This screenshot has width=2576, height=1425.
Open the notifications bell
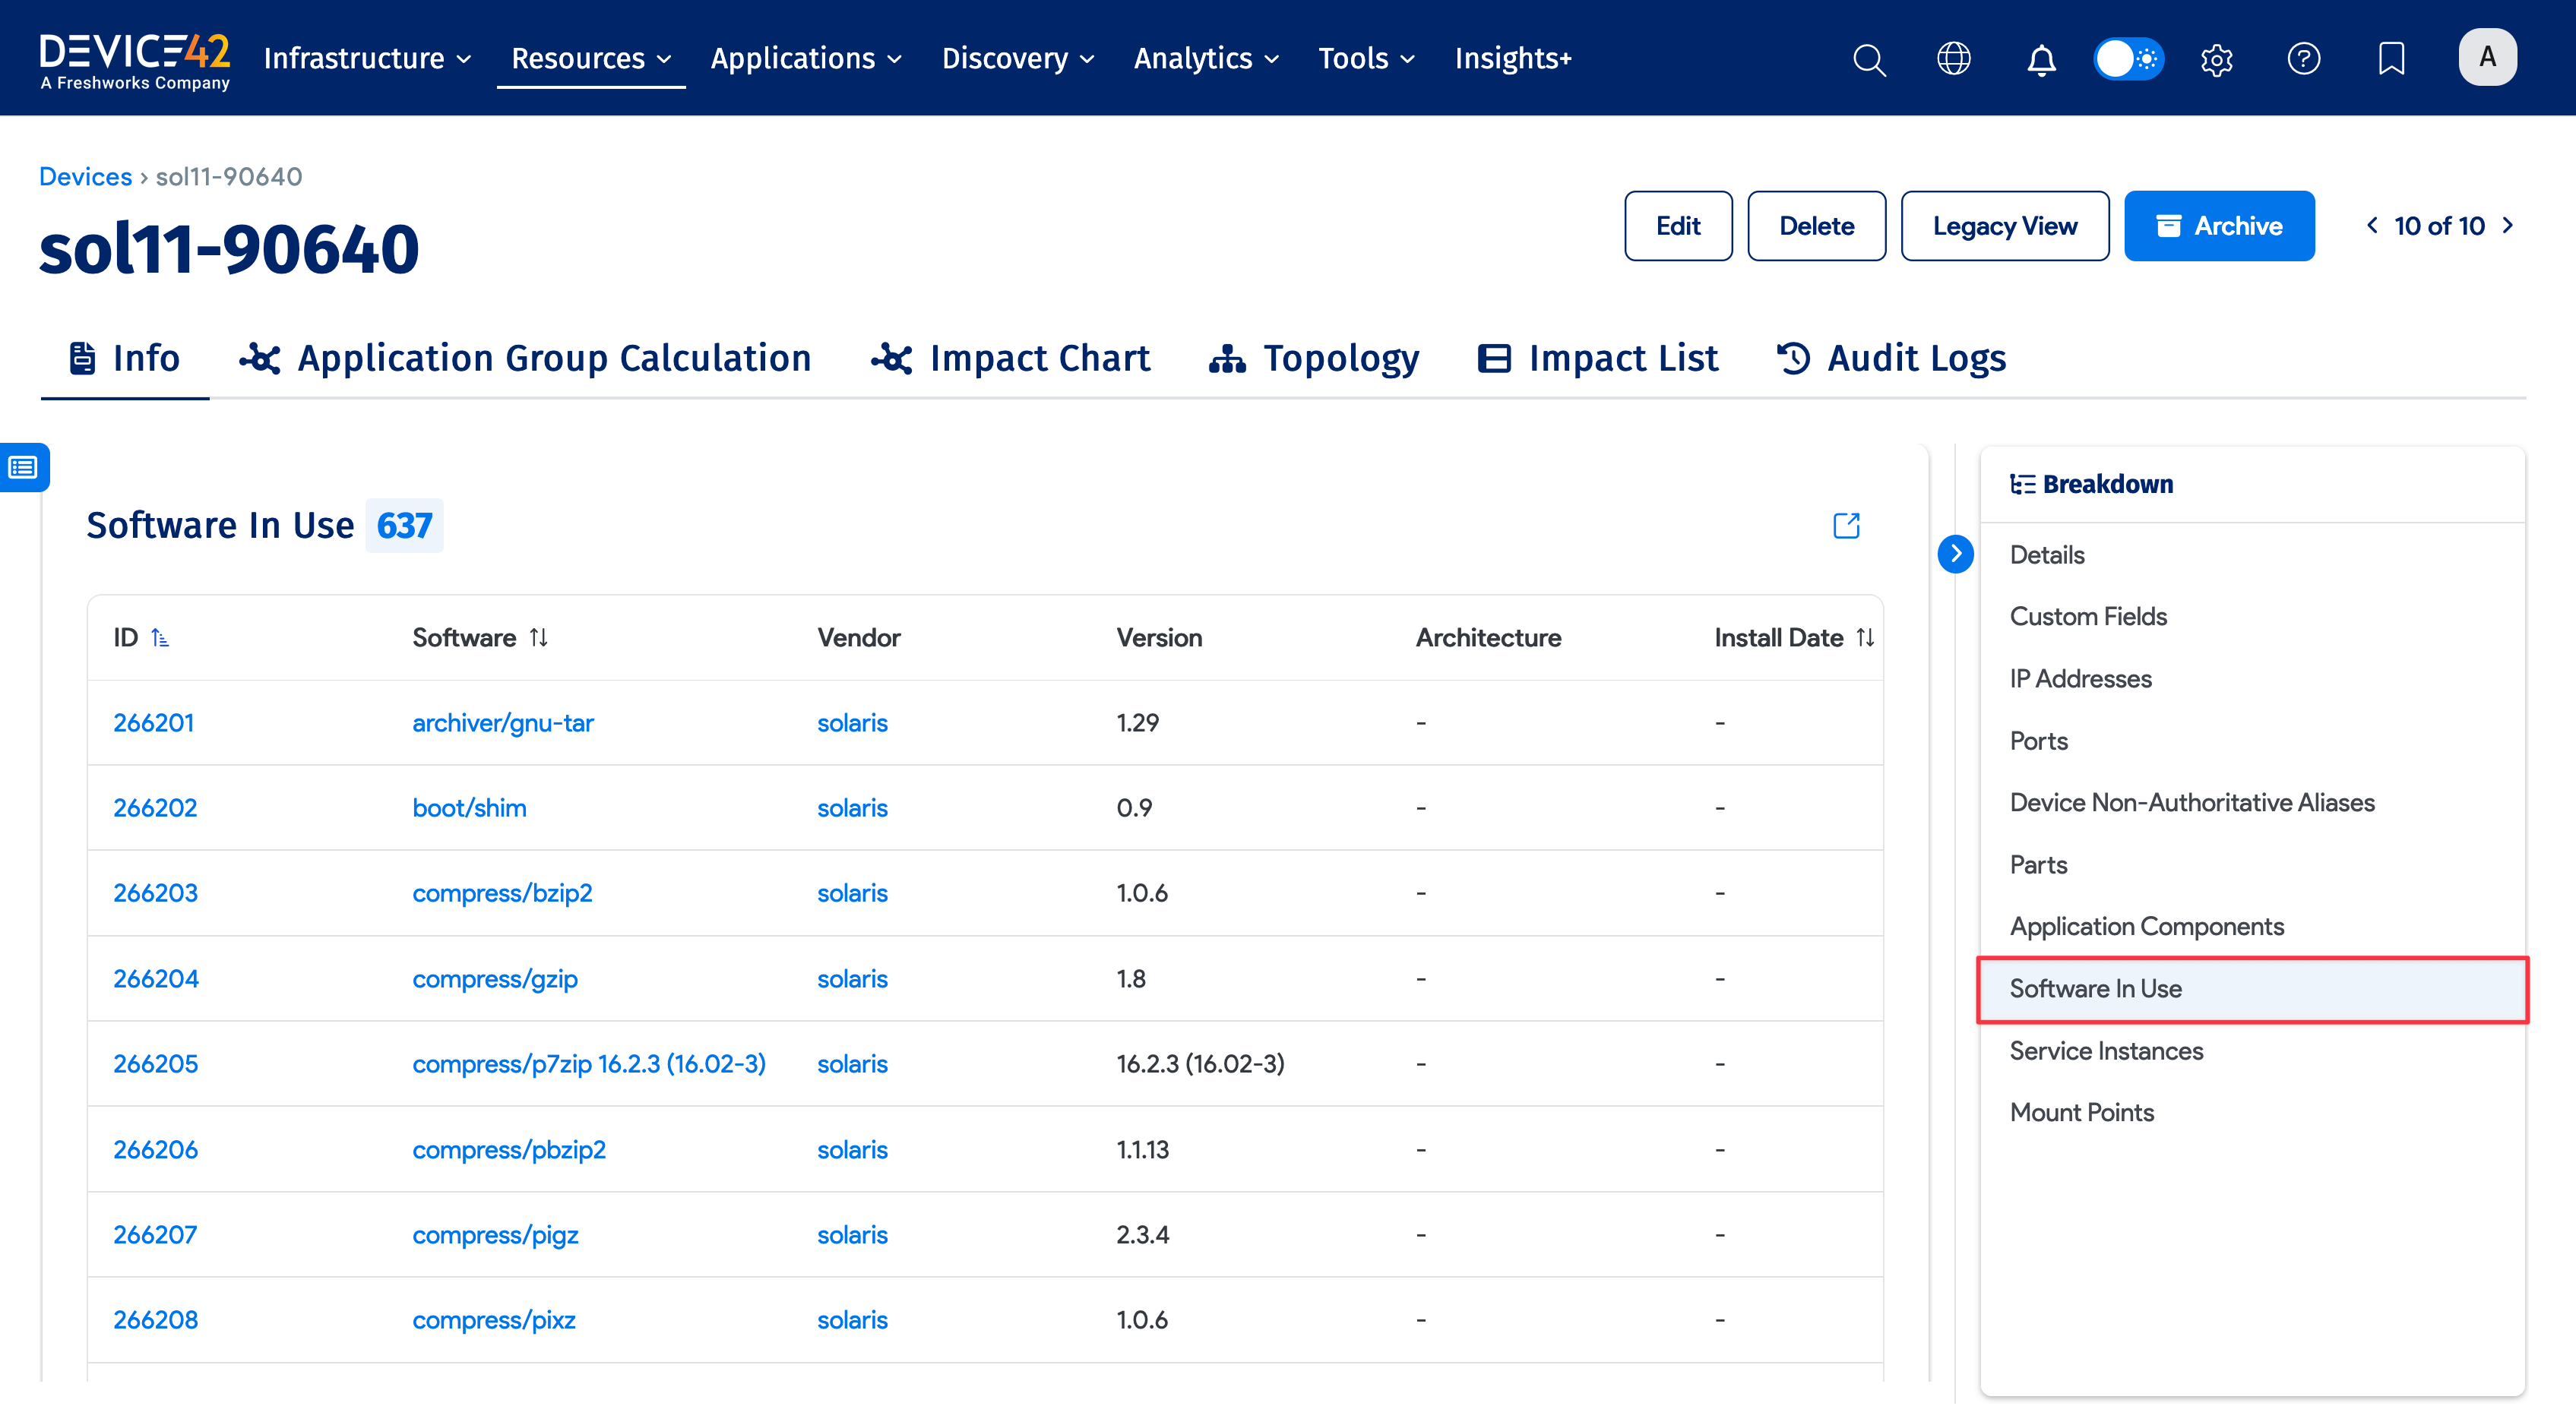click(x=2041, y=58)
